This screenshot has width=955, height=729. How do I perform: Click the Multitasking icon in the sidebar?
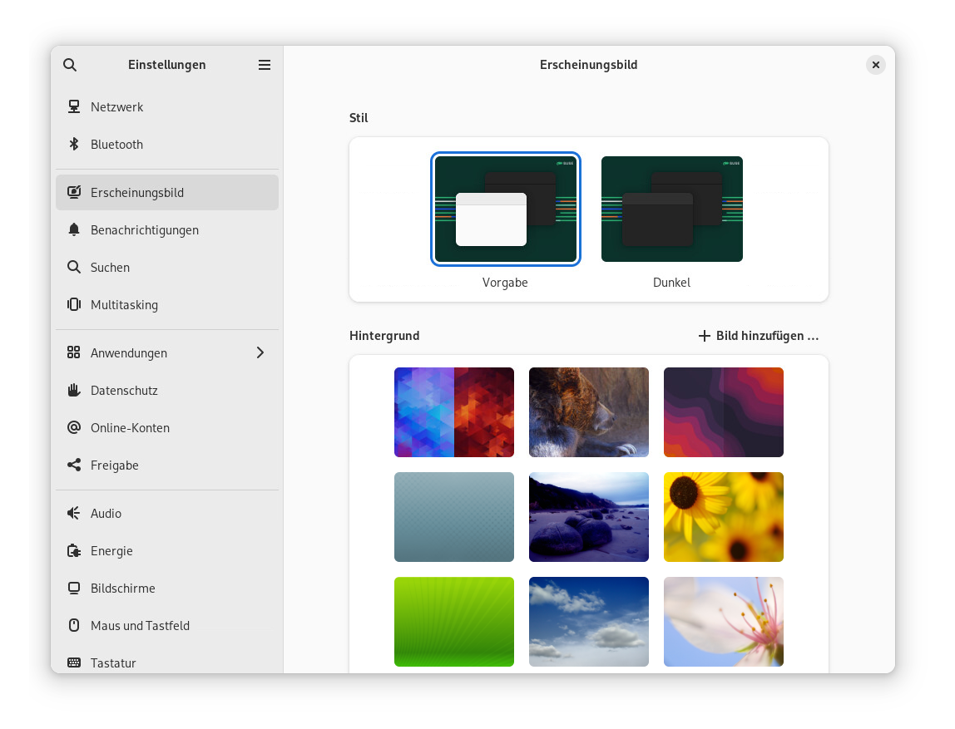pos(74,305)
